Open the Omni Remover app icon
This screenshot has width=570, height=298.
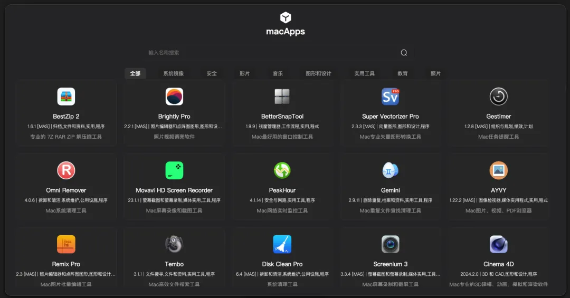pyautogui.click(x=66, y=170)
